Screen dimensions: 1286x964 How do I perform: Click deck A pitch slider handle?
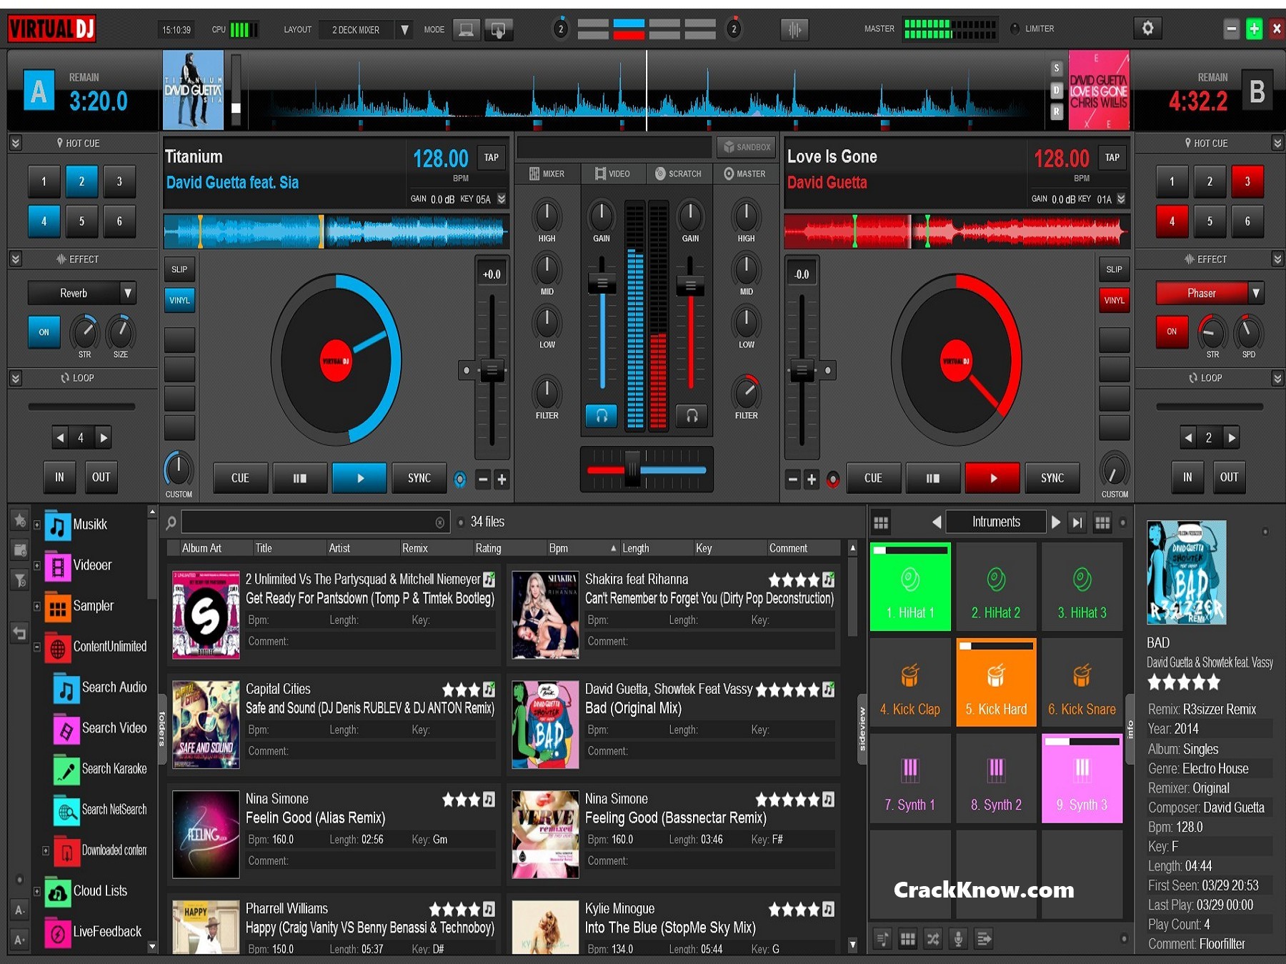(492, 371)
